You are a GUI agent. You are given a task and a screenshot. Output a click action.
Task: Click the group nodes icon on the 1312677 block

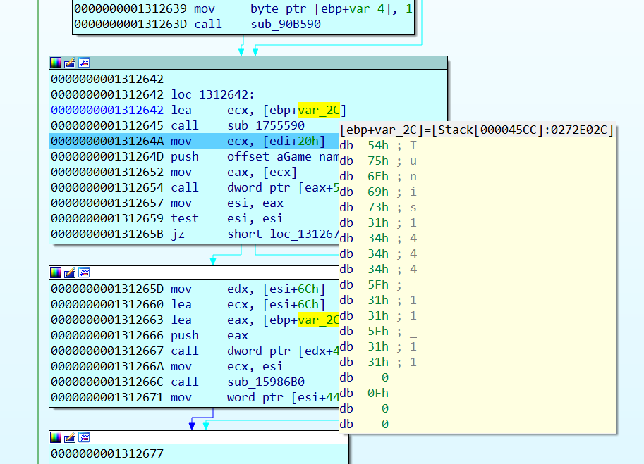(84, 437)
